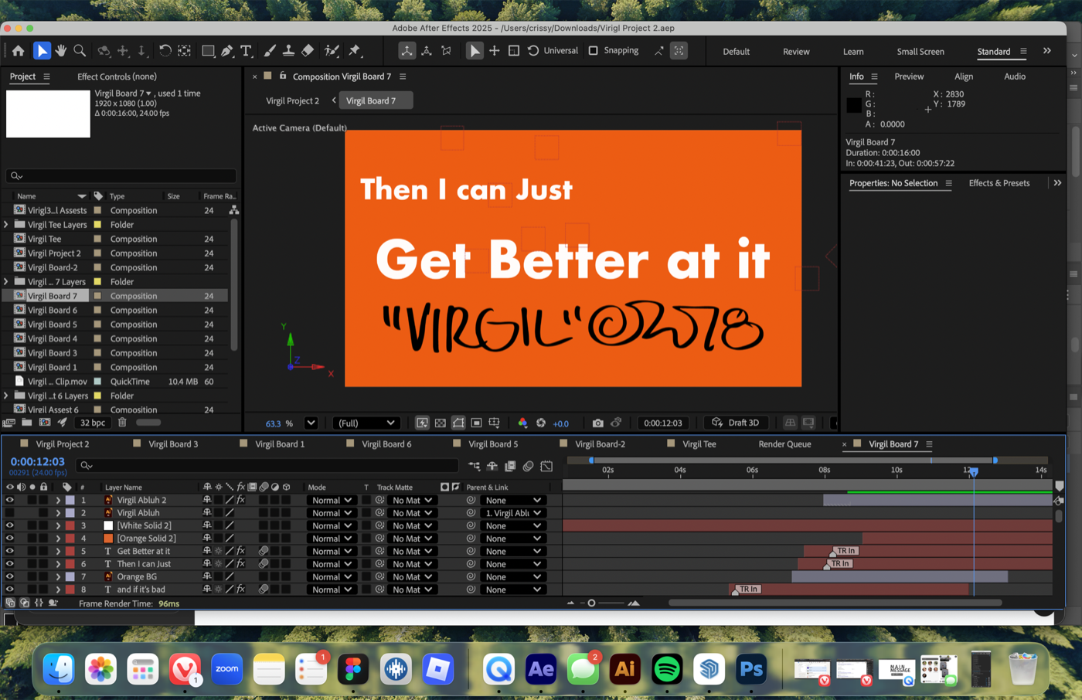Select the Hand tool
The image size is (1082, 700).
pyautogui.click(x=61, y=51)
